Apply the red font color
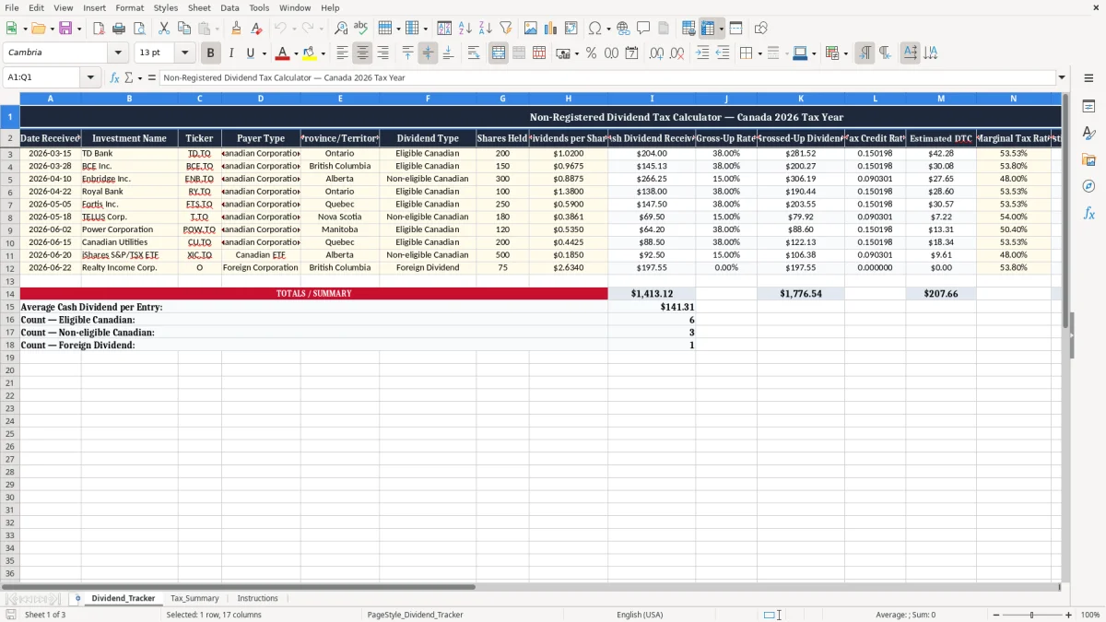1106x622 pixels. pos(282,53)
